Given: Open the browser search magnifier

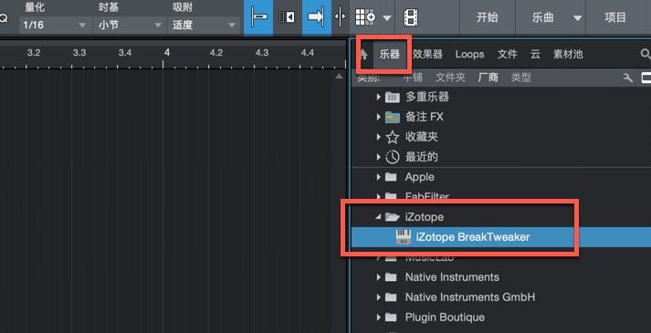Looking at the screenshot, I should (646, 54).
